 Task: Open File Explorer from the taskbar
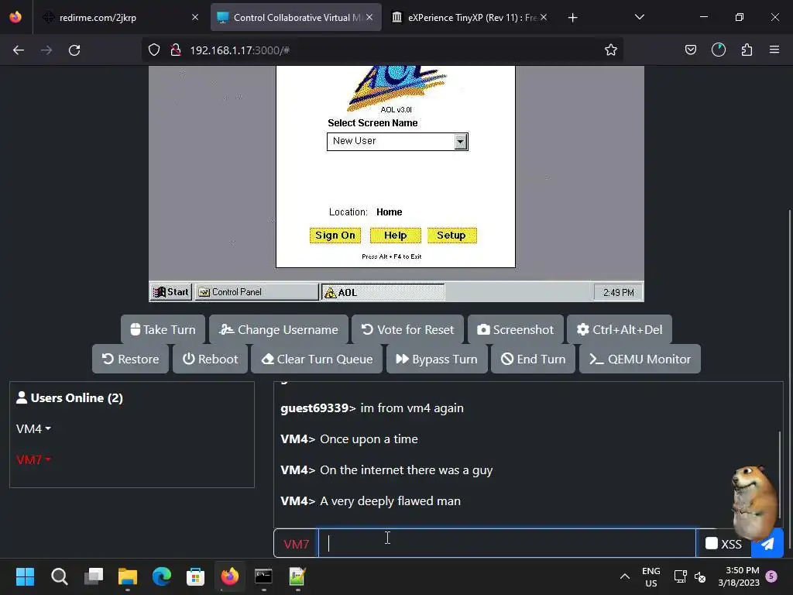(128, 576)
